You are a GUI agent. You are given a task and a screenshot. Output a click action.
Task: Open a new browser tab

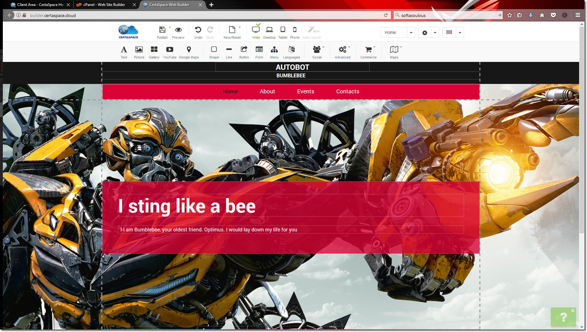pyautogui.click(x=211, y=5)
